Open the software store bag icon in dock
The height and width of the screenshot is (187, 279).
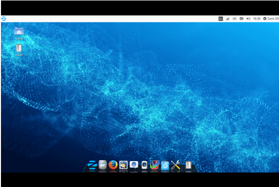[x=165, y=165]
